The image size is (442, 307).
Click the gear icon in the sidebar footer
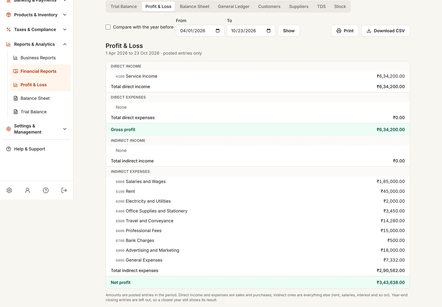tap(9, 190)
